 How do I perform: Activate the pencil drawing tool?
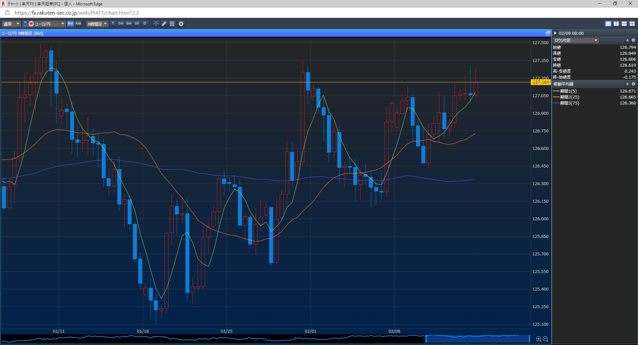pos(164,24)
